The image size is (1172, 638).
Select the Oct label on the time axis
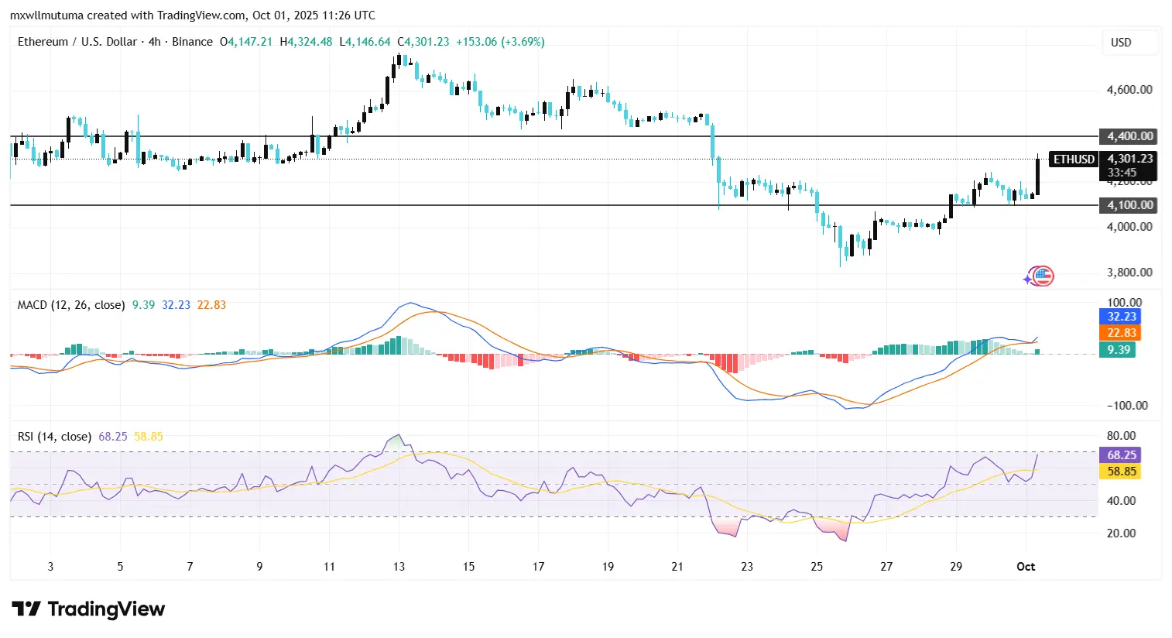1026,566
